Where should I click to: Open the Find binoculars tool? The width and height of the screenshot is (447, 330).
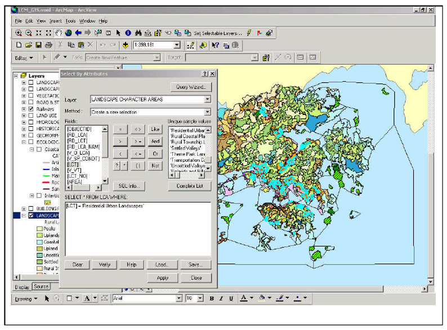click(x=138, y=33)
